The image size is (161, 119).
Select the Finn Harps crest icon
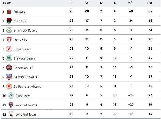[11, 96]
